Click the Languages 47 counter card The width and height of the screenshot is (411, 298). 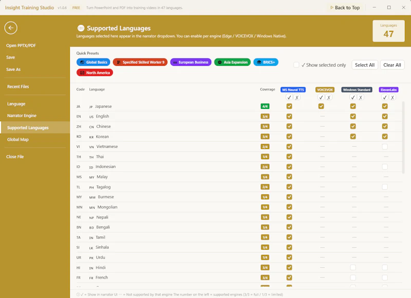[x=388, y=31]
